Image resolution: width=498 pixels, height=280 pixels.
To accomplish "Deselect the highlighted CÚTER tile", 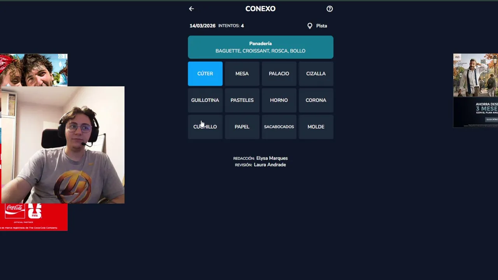I will coord(205,73).
